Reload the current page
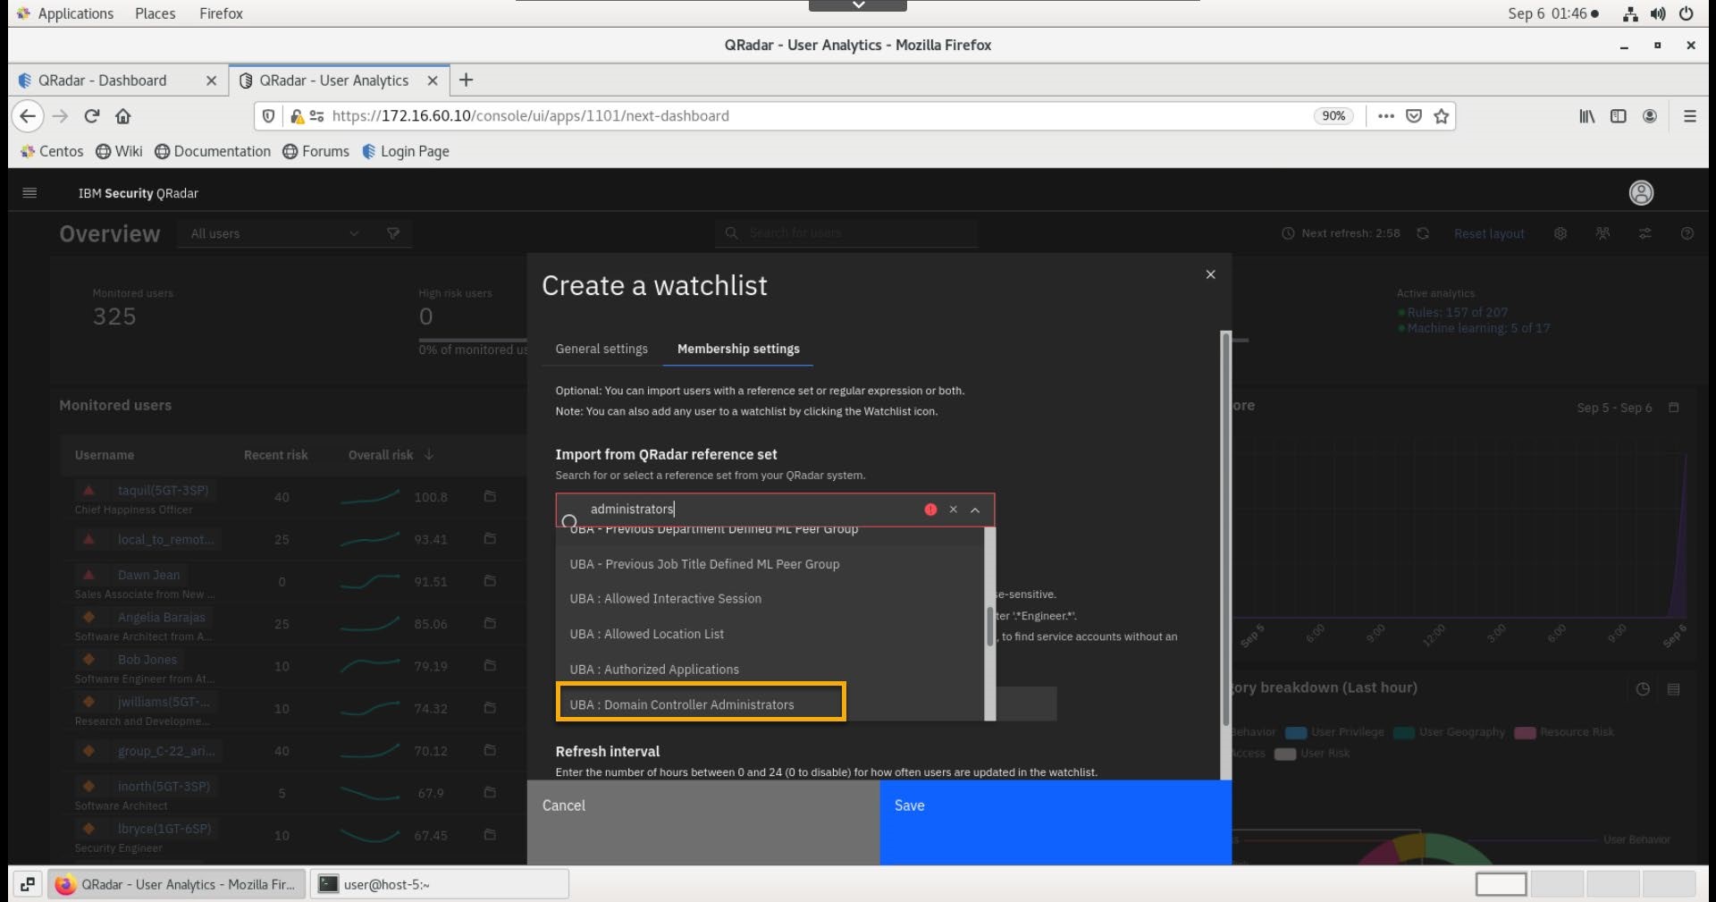 pos(91,116)
